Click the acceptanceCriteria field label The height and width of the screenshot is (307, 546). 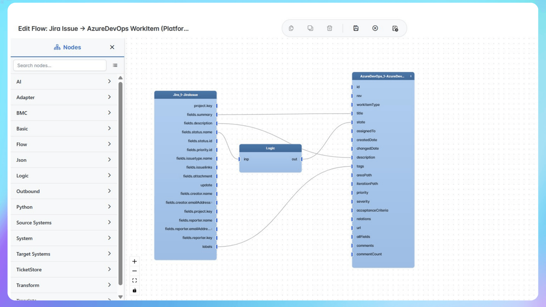[x=372, y=210]
